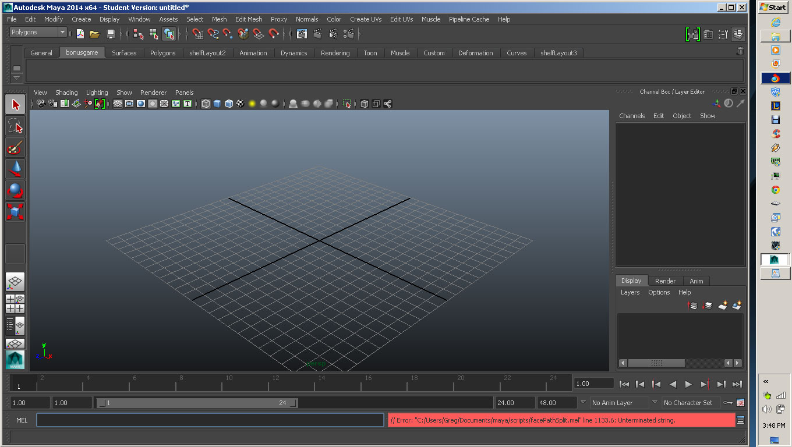This screenshot has height=447, width=792.
Task: Toggle Smooth Shade All in the panel toolbar
Action: 218,104
